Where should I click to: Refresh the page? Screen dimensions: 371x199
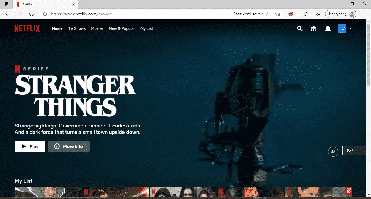(x=32, y=14)
